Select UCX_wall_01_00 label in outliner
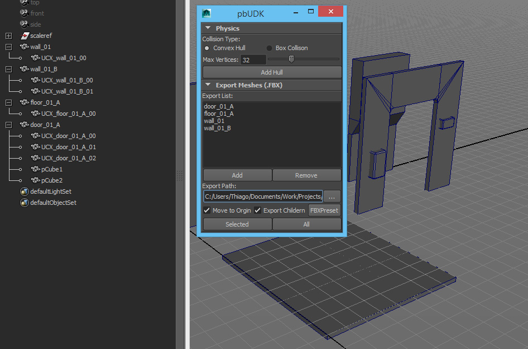 pyautogui.click(x=64, y=58)
